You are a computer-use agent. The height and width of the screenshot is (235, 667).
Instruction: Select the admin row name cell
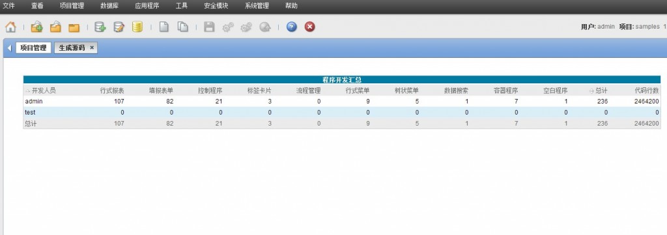(x=34, y=101)
